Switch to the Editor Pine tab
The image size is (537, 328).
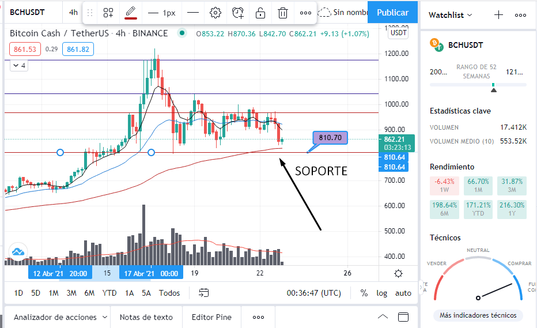211,318
